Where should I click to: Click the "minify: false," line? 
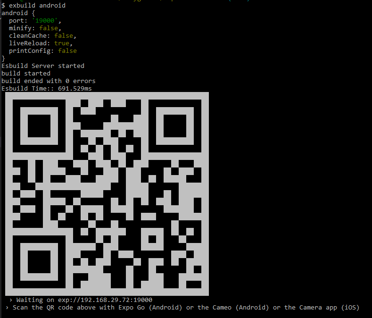[35, 28]
